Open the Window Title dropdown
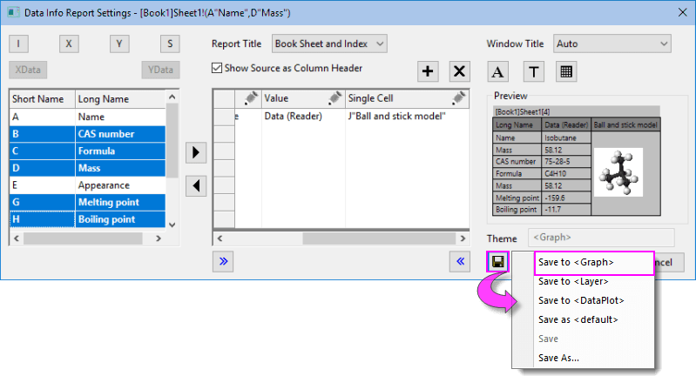Screen dimensions: 696x376 pos(612,44)
